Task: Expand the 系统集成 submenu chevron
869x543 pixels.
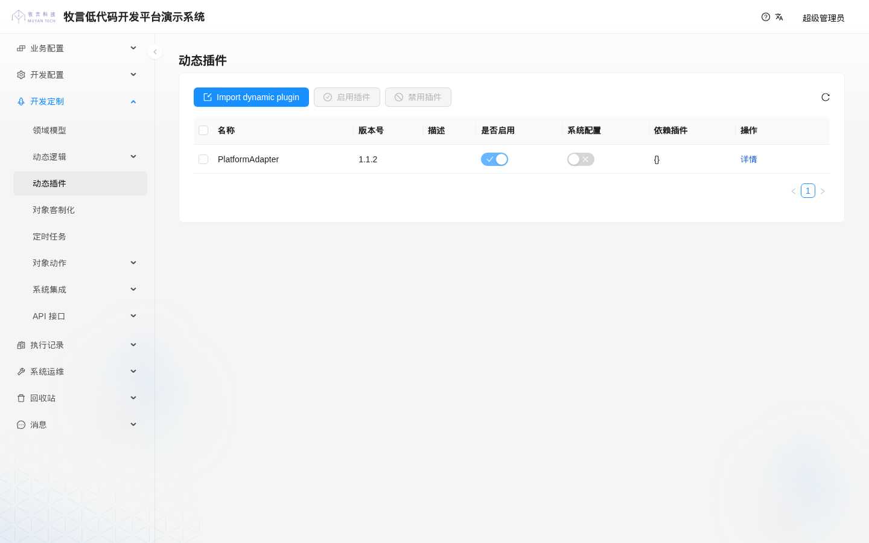Action: coord(133,290)
